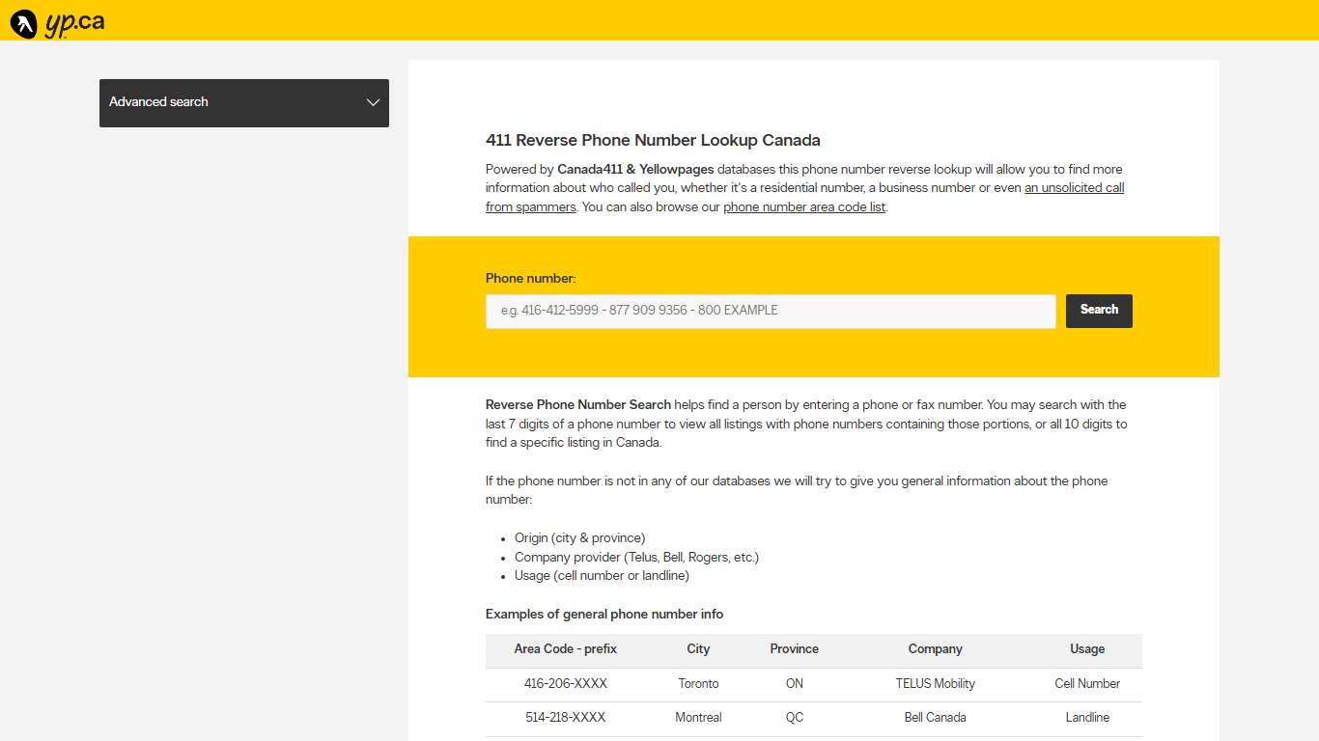This screenshot has height=741, width=1319.
Task: Click the Advanced search chevron arrow
Action: 374,102
